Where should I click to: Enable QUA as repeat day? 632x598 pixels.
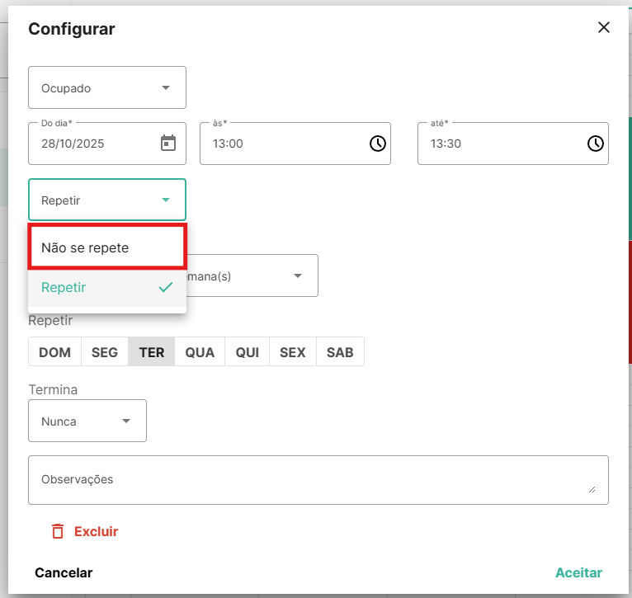[200, 352]
